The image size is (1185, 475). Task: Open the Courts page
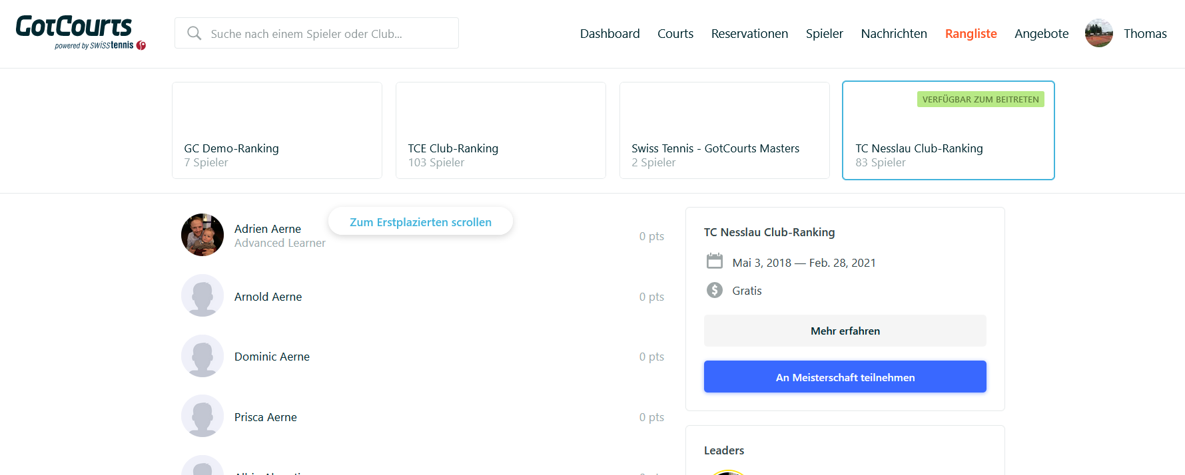coord(675,33)
